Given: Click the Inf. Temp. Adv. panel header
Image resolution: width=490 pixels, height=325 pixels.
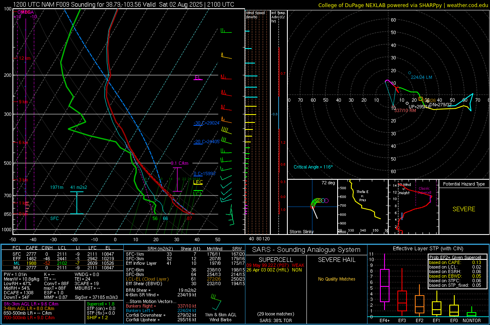Looking at the screenshot, I should (278, 17).
